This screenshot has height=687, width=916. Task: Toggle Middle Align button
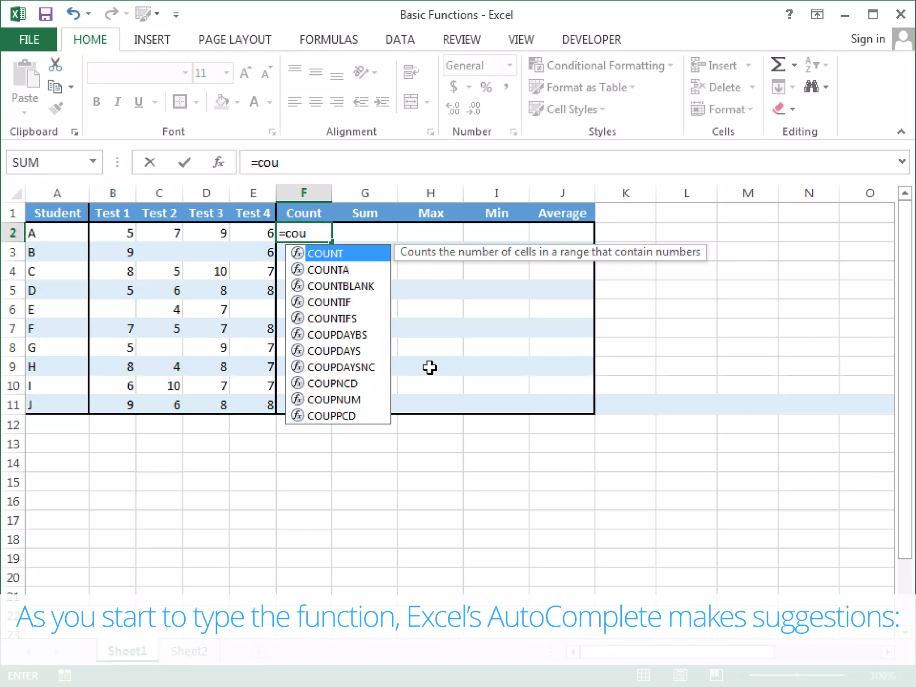[316, 72]
